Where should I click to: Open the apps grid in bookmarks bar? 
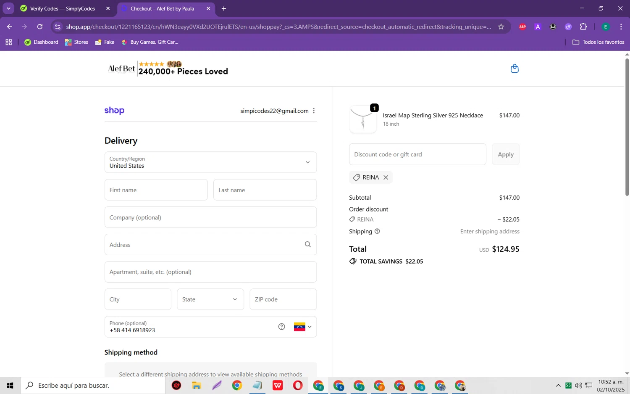8,42
